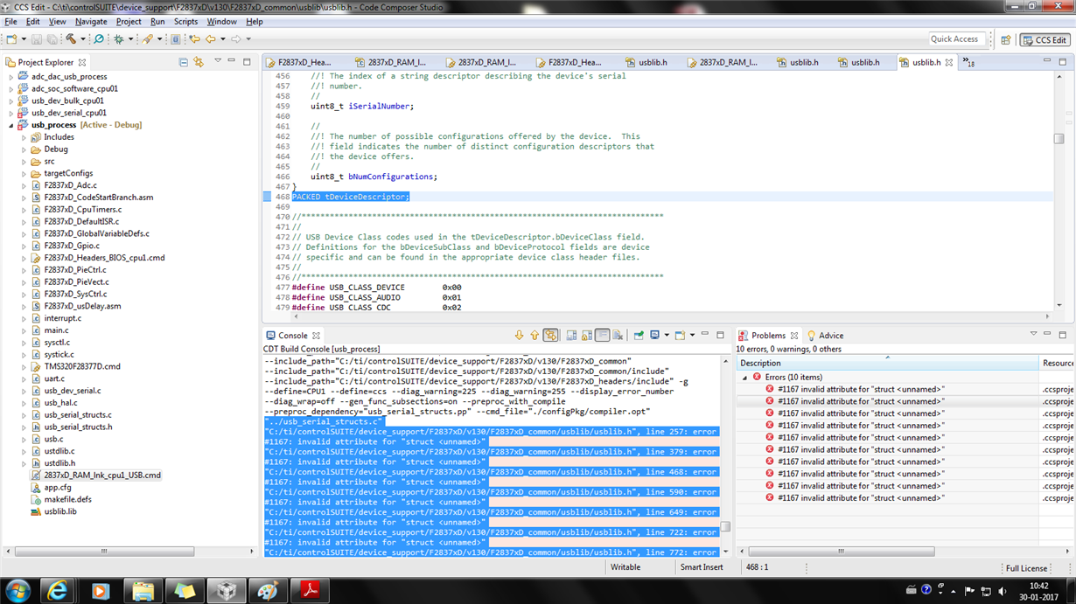Collapse all items in Project Explorer
1076x604 pixels.
[183, 62]
